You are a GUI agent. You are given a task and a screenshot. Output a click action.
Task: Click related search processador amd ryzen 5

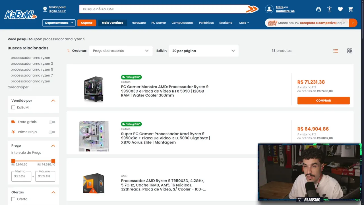pos(32,69)
